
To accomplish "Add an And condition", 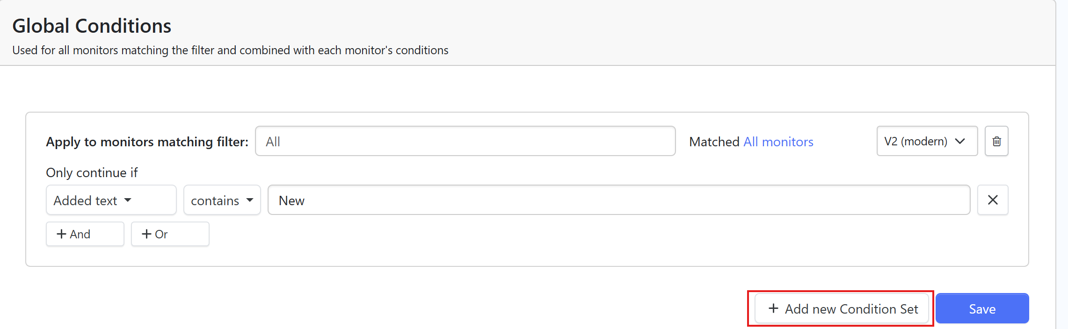I will pyautogui.click(x=85, y=234).
